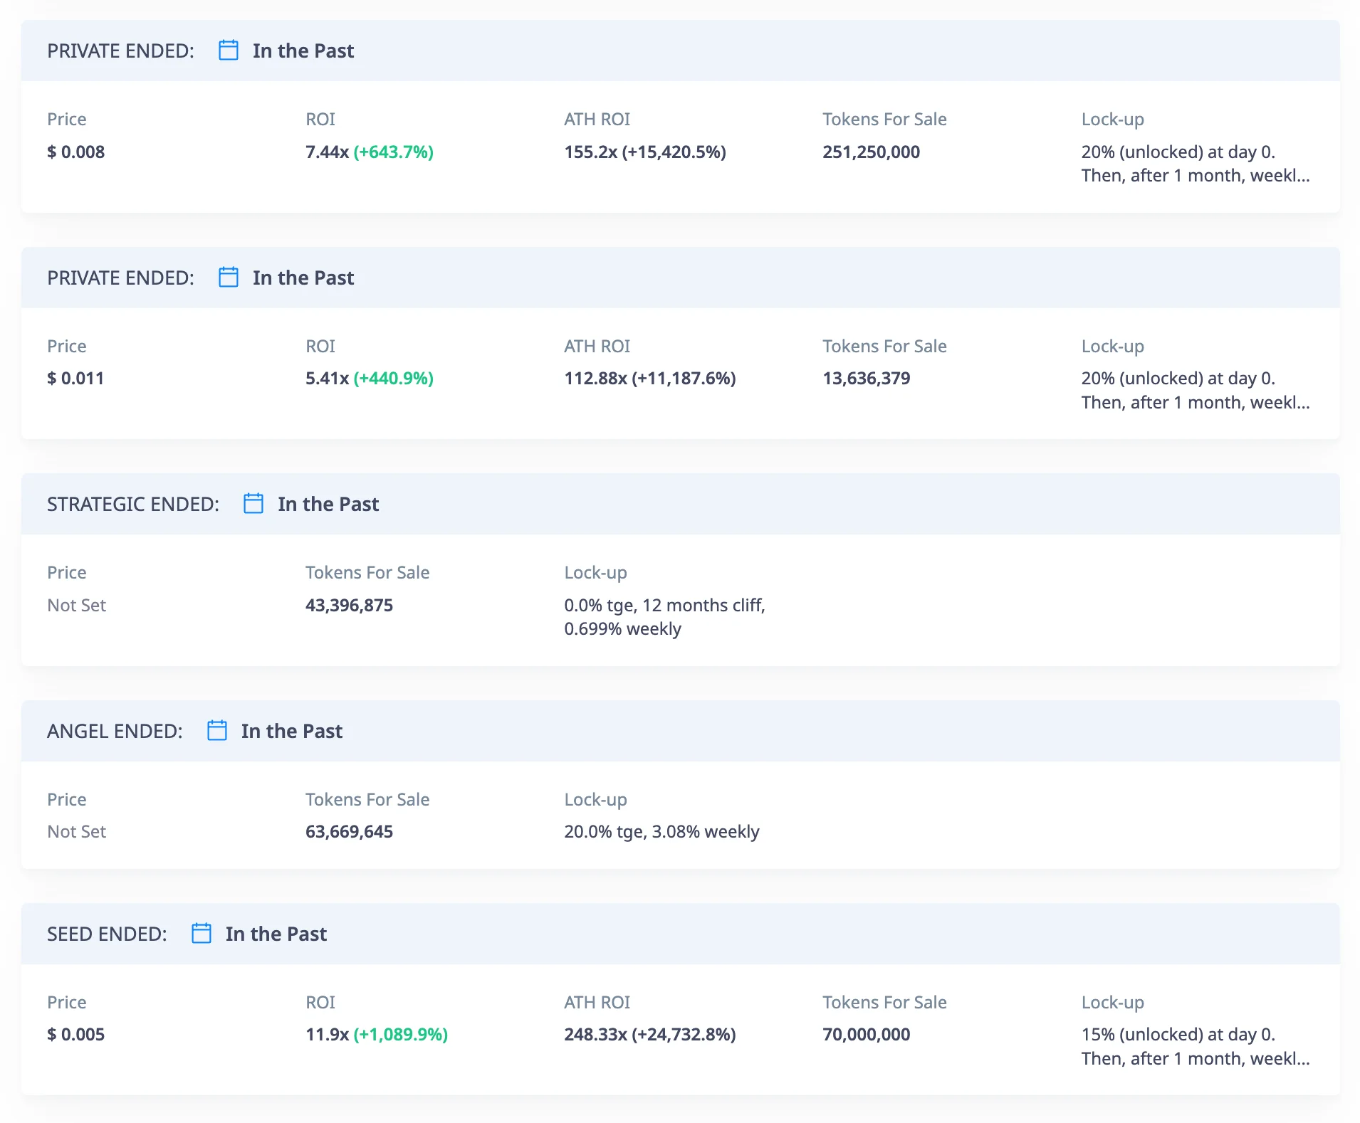Select the Strategic tokens amount 43,396,875
Viewport: 1360px width, 1123px height.
tap(349, 605)
